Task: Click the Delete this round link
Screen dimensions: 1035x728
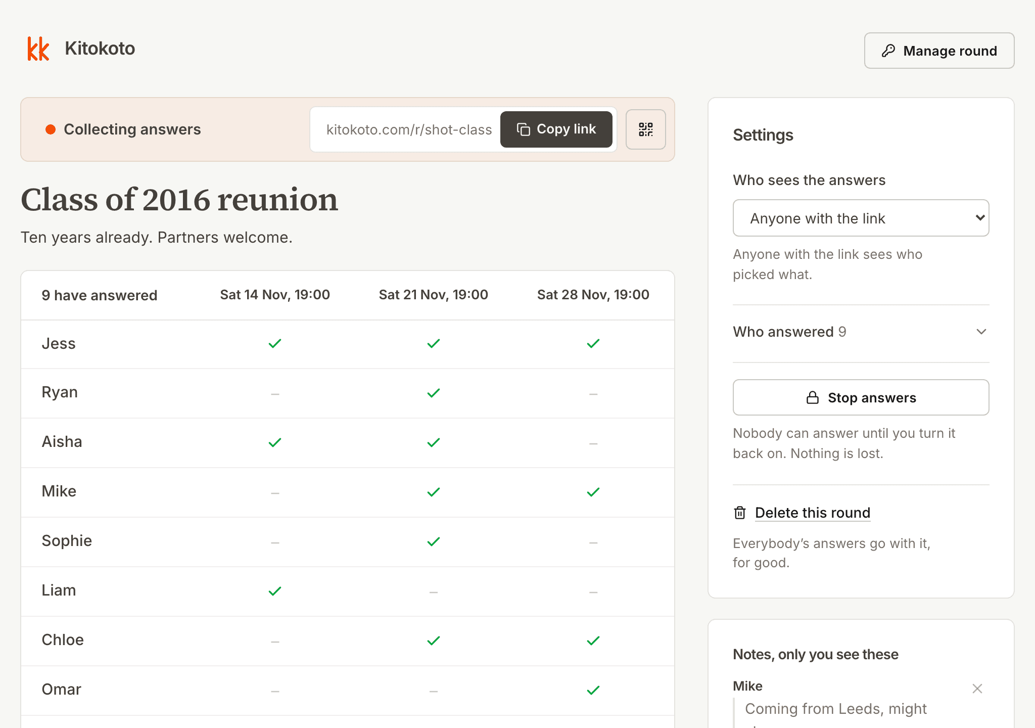Action: click(813, 513)
